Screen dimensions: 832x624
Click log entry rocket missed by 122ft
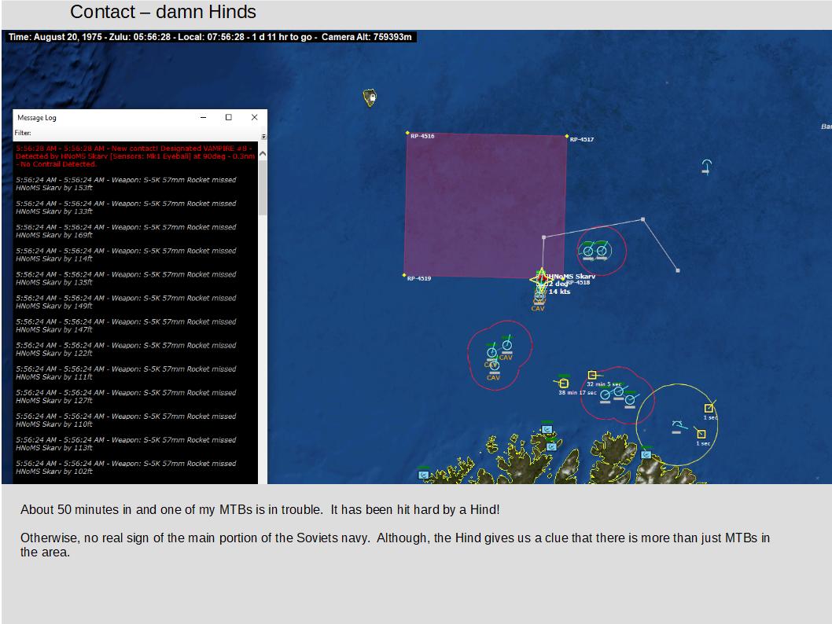[x=127, y=350]
